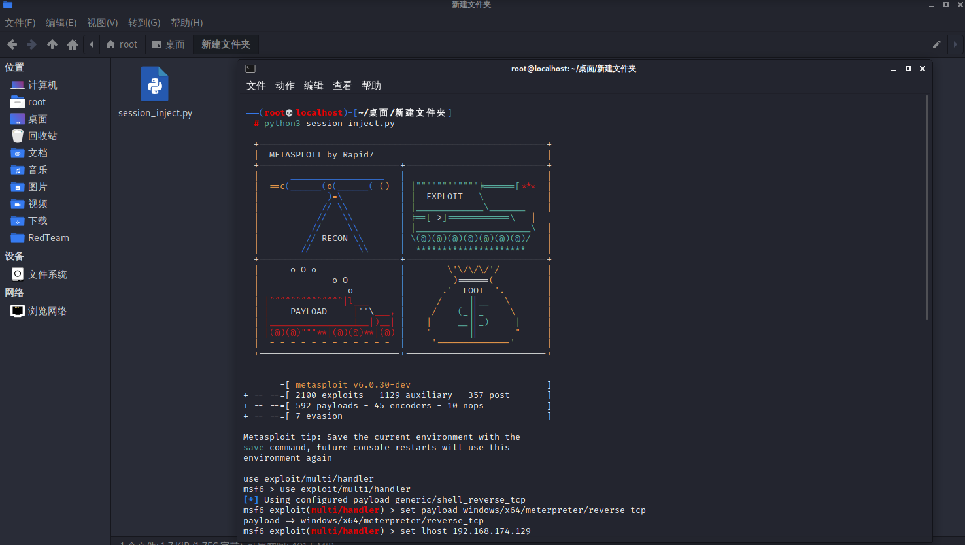Open the terminal 动作 menu
The image size is (965, 545).
click(x=285, y=86)
